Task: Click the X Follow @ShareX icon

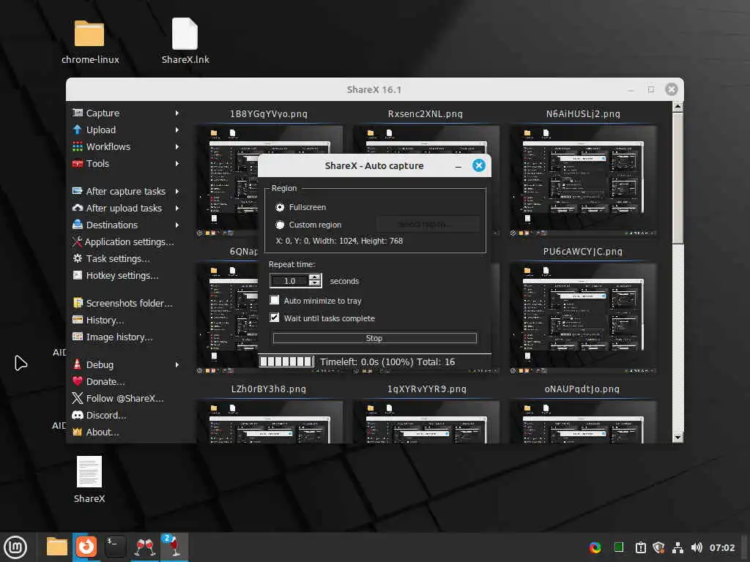Action: (x=77, y=398)
